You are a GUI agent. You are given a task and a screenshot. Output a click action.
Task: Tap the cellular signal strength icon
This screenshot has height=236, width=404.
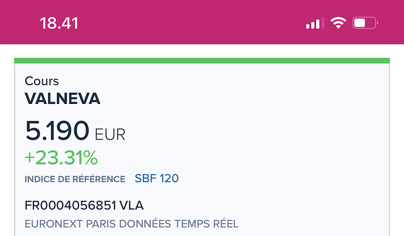pyautogui.click(x=315, y=23)
